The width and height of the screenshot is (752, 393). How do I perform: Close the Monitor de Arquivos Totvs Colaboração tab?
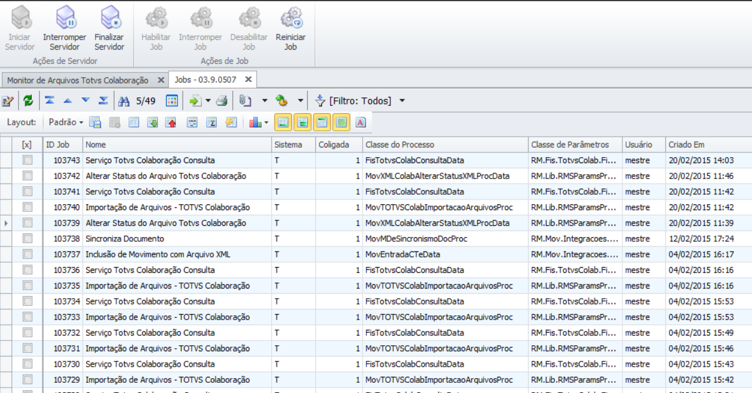click(161, 80)
